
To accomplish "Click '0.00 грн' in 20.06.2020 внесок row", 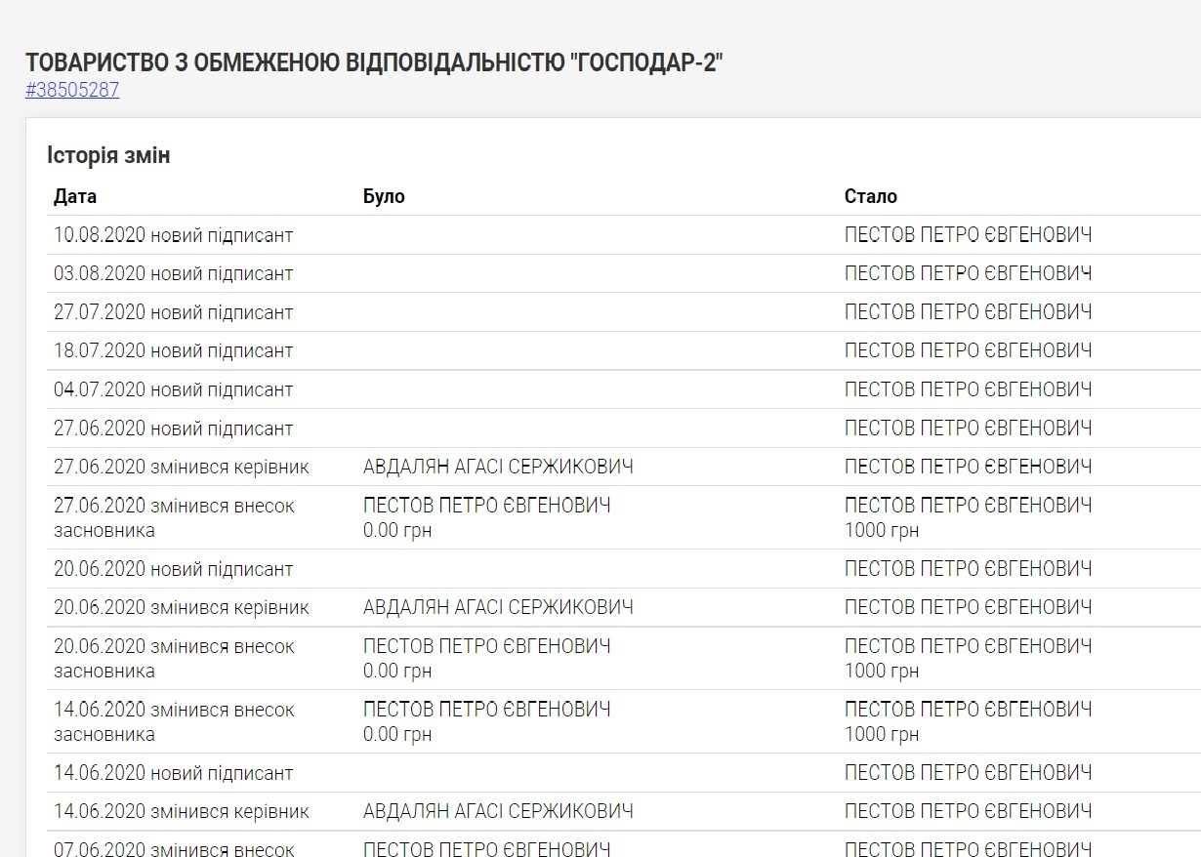I will [397, 672].
